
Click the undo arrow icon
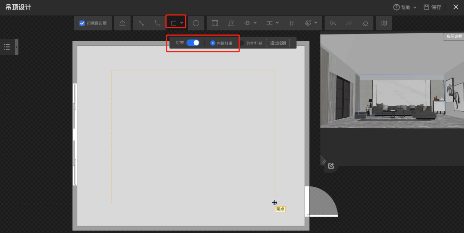point(333,23)
